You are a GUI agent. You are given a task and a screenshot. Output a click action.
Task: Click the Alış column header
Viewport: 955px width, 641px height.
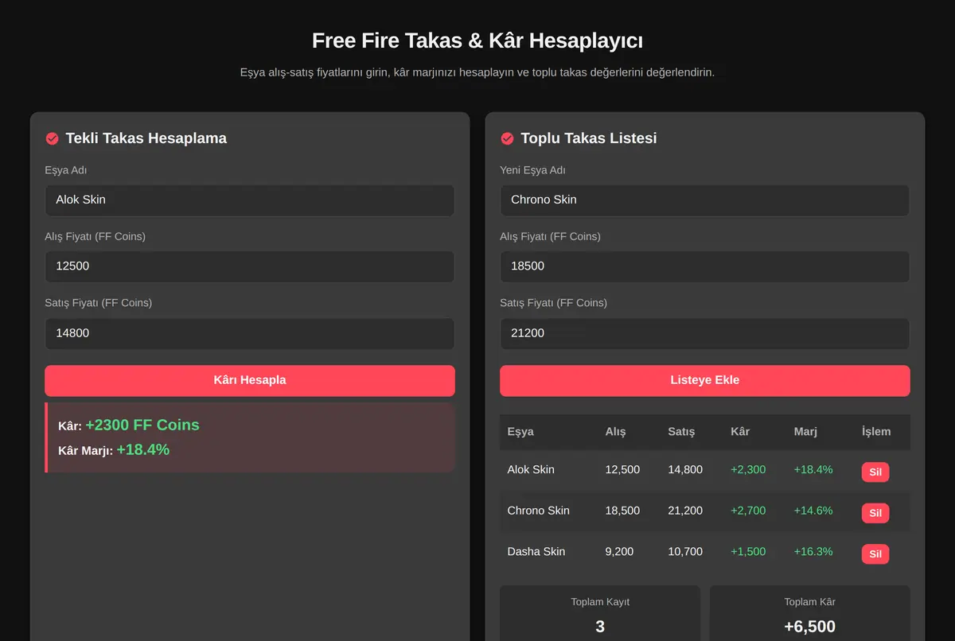point(615,432)
